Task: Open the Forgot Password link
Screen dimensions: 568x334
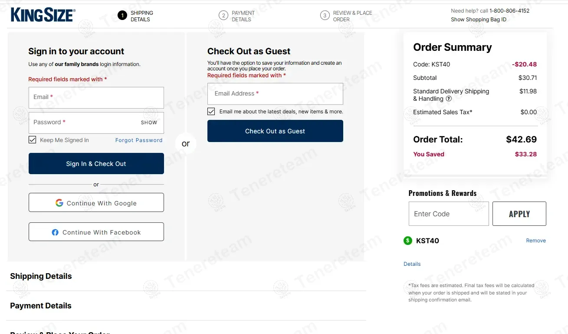Action: (x=139, y=140)
